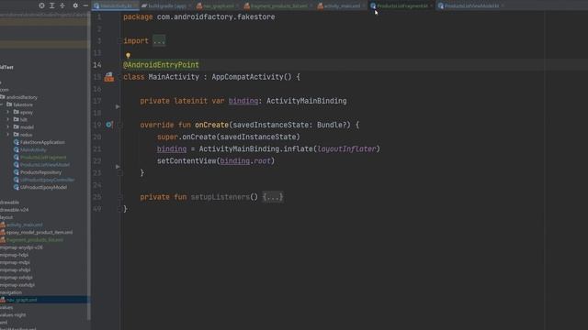This screenshot has height=330, width=588.
Task: Select fragment_products_list.xml in project tree
Action: click(x=35, y=240)
